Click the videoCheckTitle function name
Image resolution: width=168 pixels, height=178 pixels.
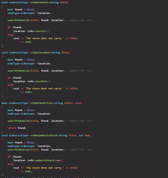coord(42,103)
